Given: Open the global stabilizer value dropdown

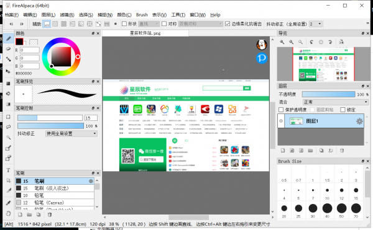Looking at the screenshot, I should [315, 24].
